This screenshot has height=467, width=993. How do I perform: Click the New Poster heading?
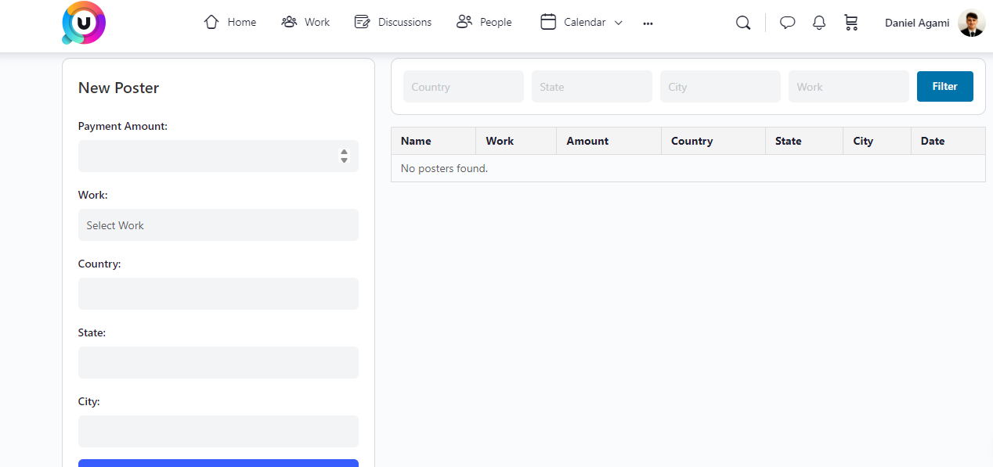118,88
